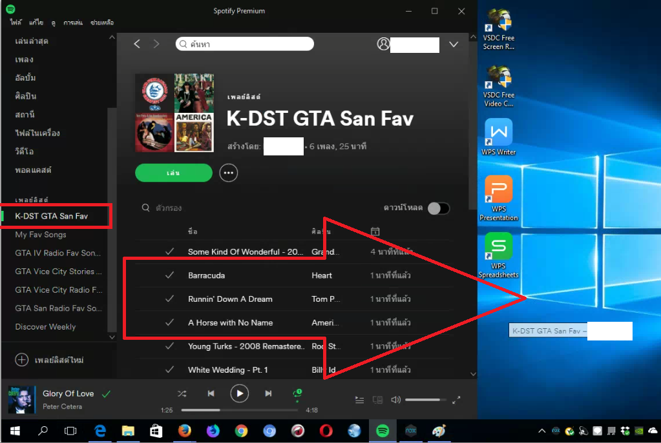
Task: Toggle the download switch
Action: click(x=439, y=208)
